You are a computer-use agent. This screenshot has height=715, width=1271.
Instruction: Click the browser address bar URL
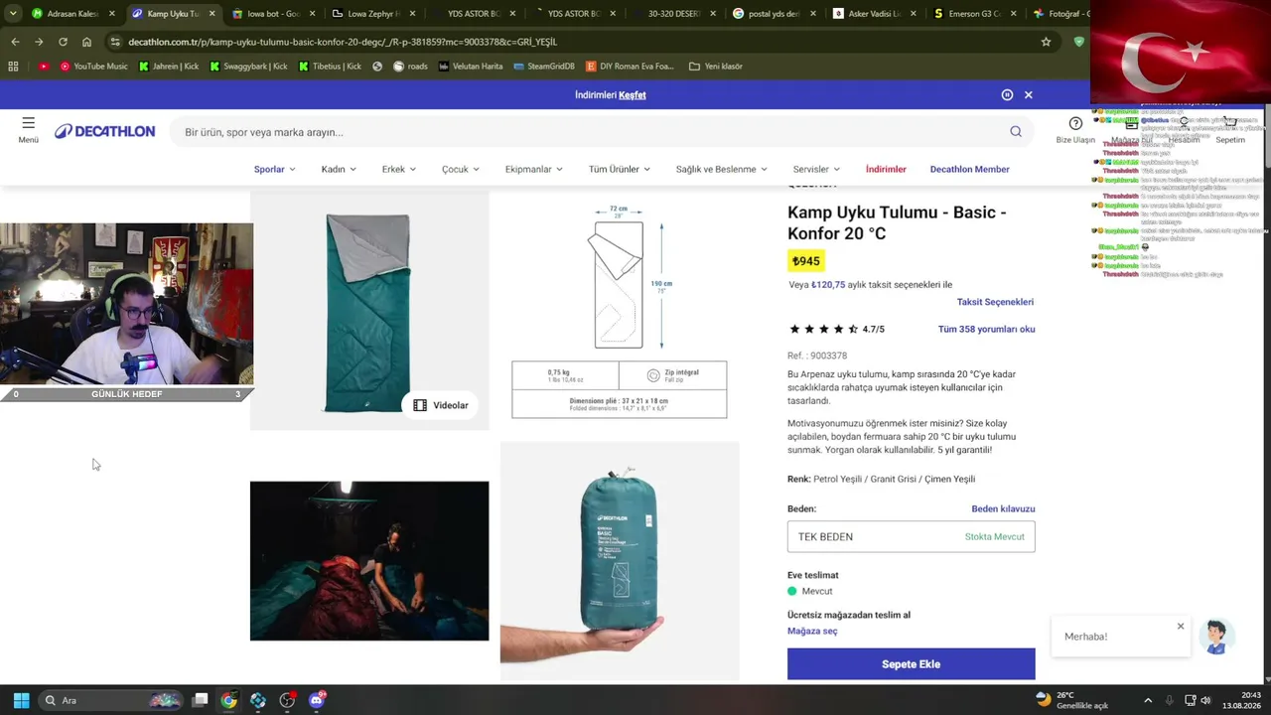[342, 42]
